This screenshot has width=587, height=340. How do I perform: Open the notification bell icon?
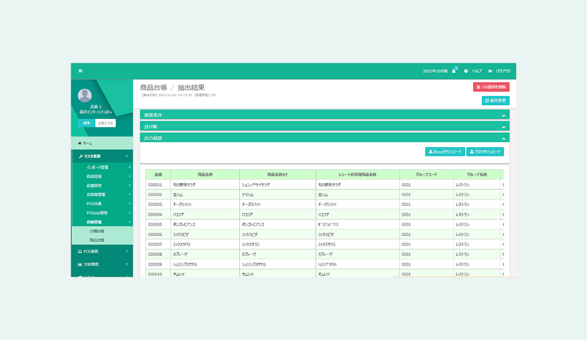tap(454, 71)
